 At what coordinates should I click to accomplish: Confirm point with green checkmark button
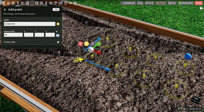[x=99, y=44]
